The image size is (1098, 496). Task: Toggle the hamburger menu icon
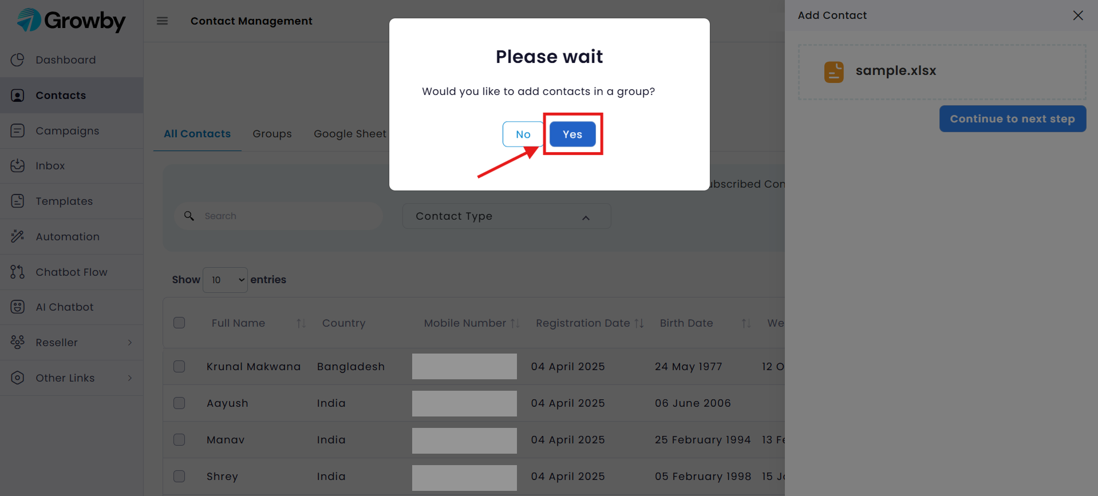(163, 21)
